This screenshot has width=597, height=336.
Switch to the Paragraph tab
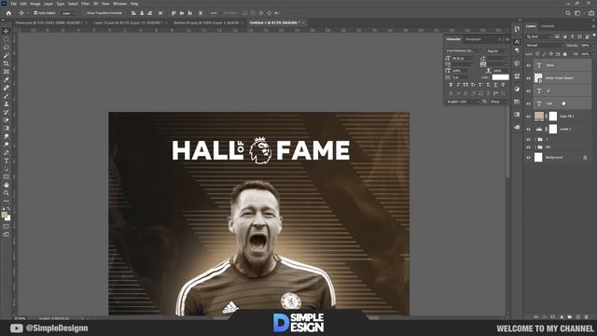pos(473,39)
